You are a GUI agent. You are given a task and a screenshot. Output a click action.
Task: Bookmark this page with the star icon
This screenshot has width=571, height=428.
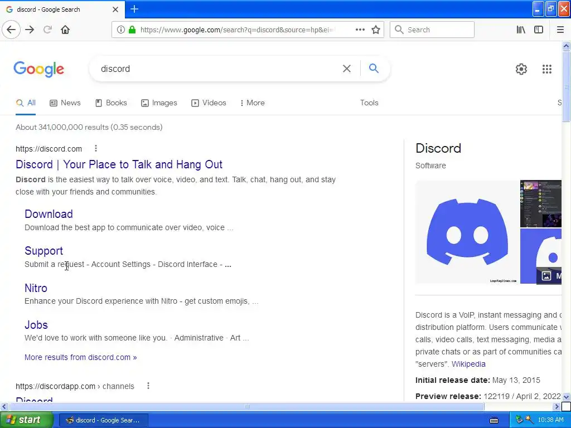point(375,30)
